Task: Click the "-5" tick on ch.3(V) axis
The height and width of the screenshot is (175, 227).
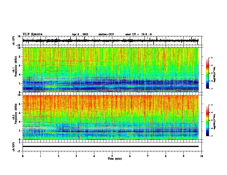Action: 19,151
